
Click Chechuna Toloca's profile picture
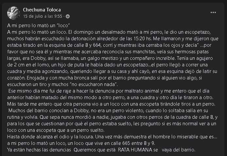pyautogui.click(x=13, y=13)
